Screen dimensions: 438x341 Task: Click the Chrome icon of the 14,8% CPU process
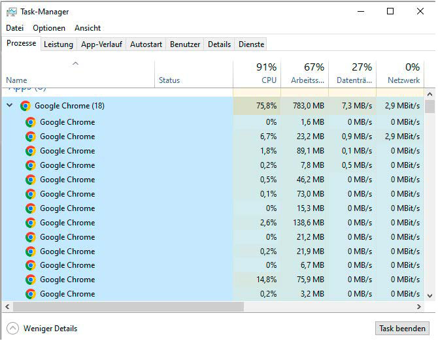click(x=31, y=280)
